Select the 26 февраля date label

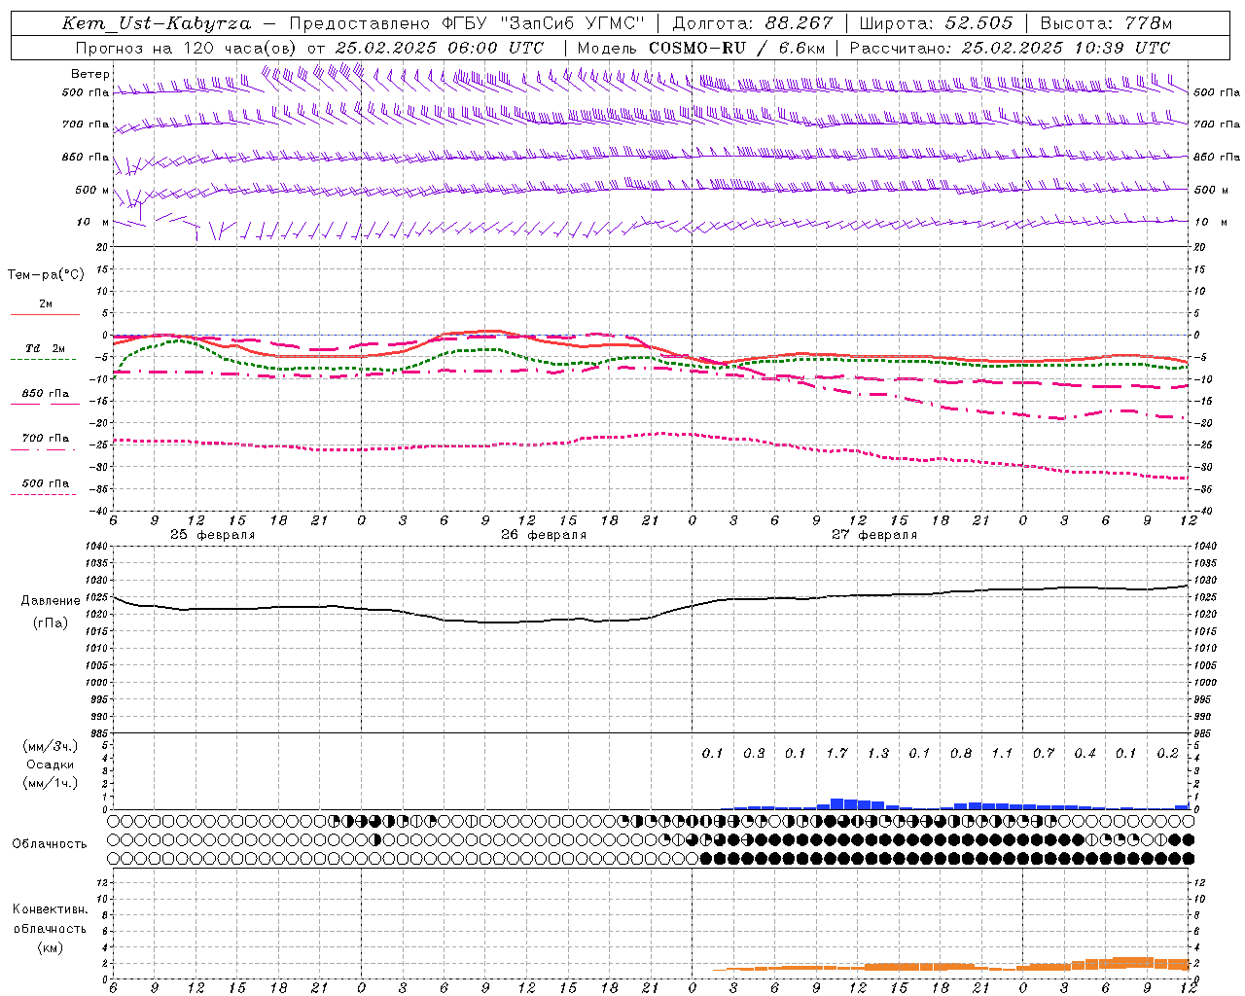544,535
